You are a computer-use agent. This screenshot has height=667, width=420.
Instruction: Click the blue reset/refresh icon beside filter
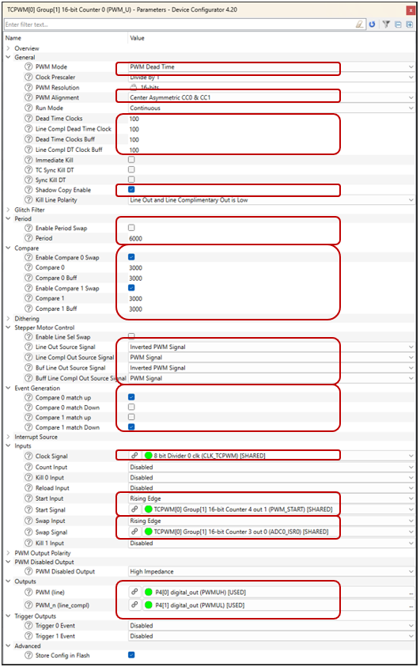(372, 25)
